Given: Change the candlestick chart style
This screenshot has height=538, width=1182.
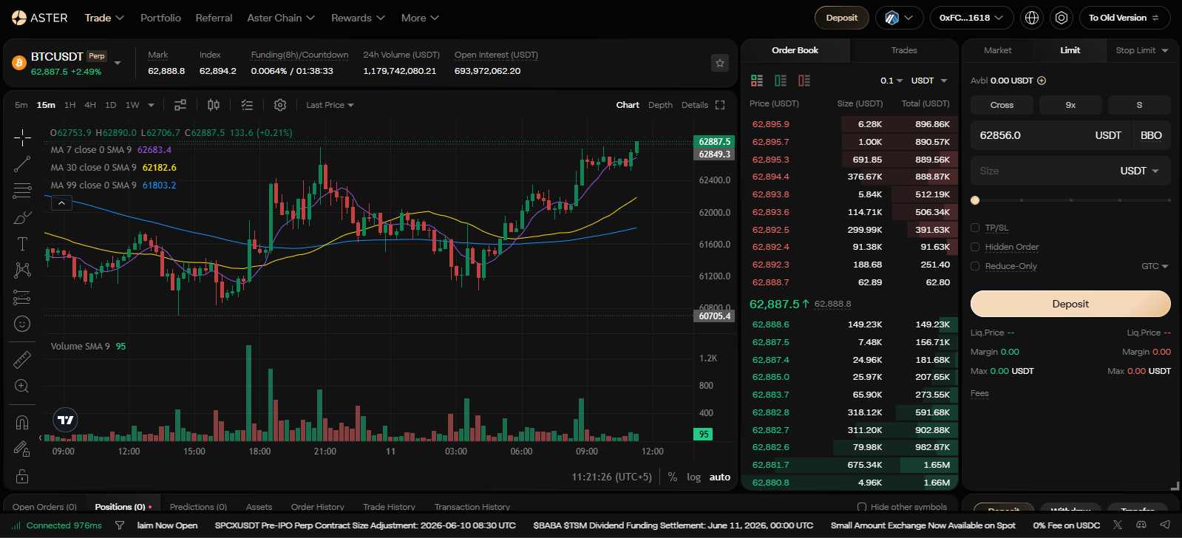Looking at the screenshot, I should pos(214,105).
